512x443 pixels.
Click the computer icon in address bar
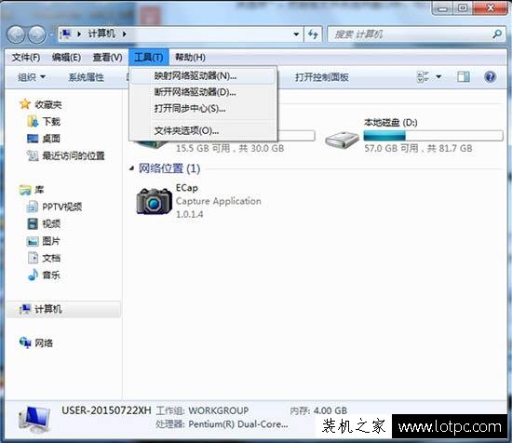coord(66,34)
